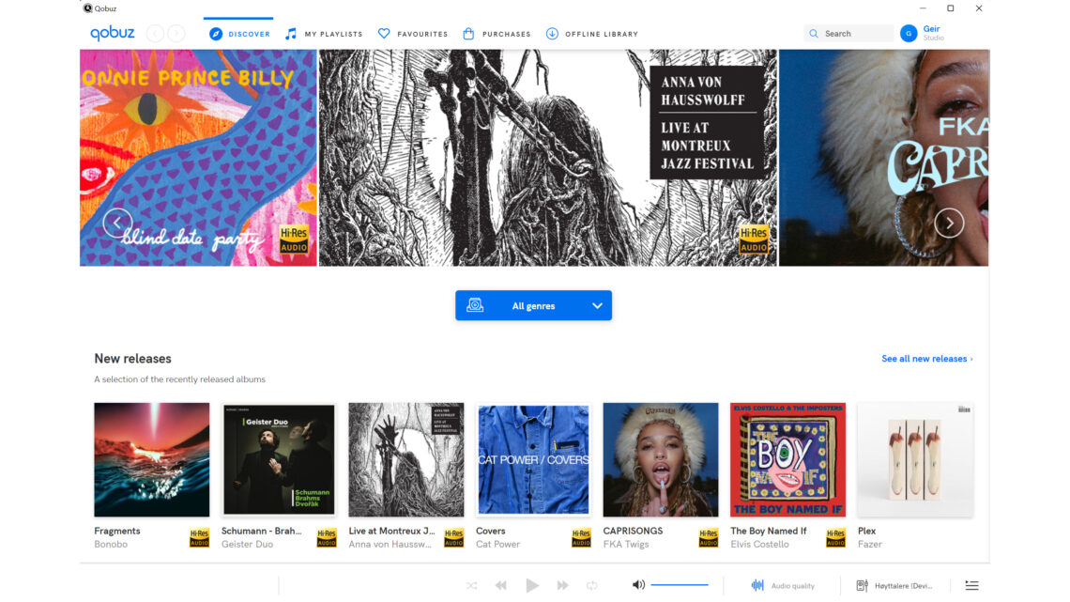
Task: Open the Bonnie Prince Billy banner
Action: click(x=199, y=158)
